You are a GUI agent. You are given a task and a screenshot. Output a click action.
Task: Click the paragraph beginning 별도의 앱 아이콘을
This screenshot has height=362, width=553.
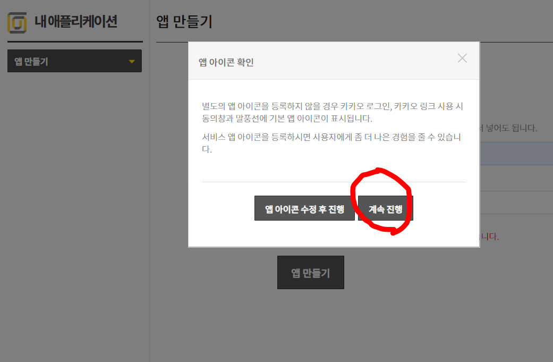coord(332,112)
